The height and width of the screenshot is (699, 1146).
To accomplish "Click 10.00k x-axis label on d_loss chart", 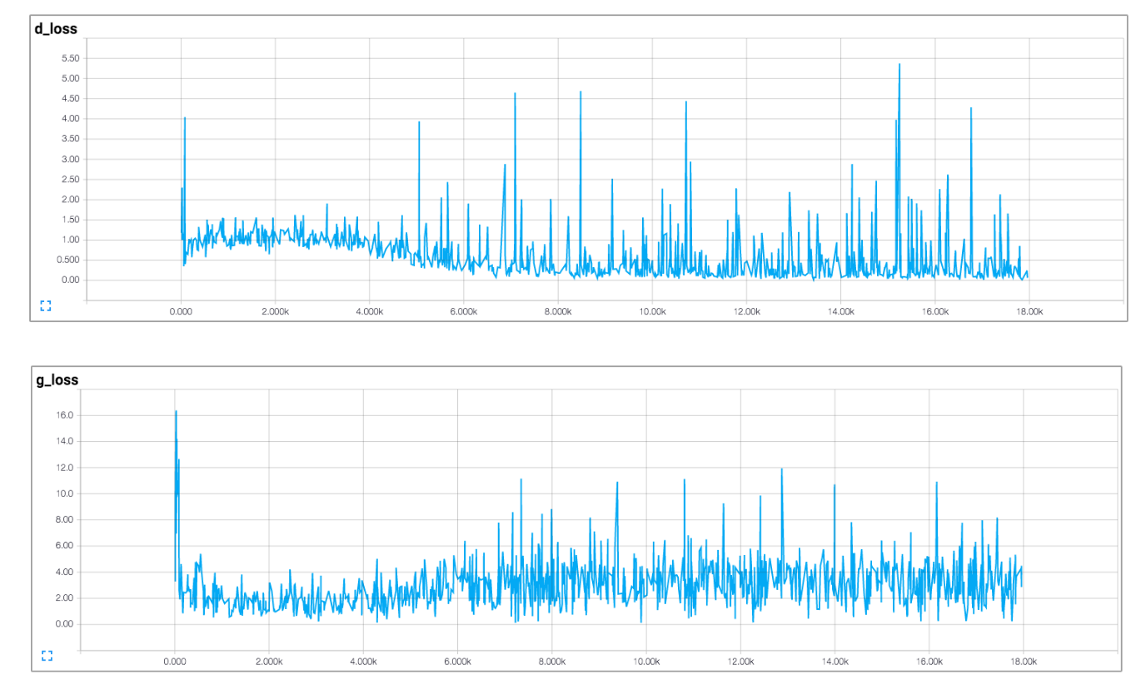I will click(652, 311).
